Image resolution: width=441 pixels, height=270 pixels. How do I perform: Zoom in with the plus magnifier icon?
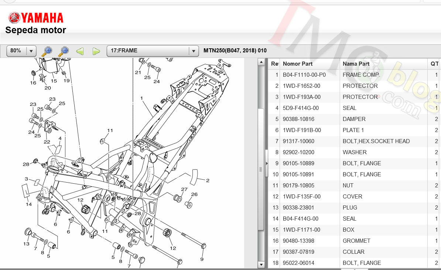point(47,51)
